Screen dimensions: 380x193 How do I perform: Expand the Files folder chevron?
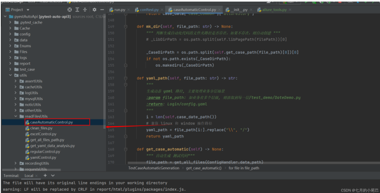[x=10, y=52]
